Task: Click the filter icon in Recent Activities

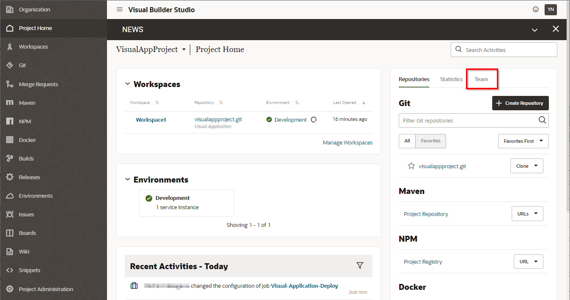Action: (360, 265)
